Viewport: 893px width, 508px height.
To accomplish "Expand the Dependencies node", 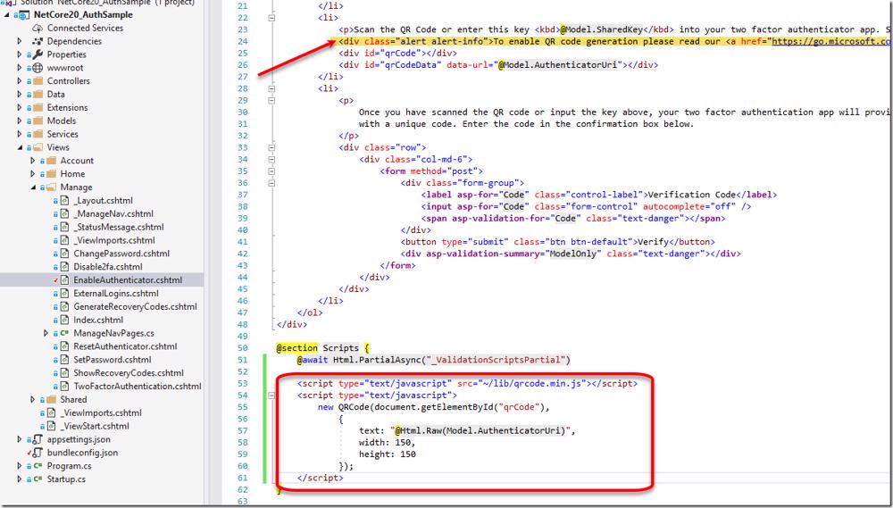I will [20, 41].
